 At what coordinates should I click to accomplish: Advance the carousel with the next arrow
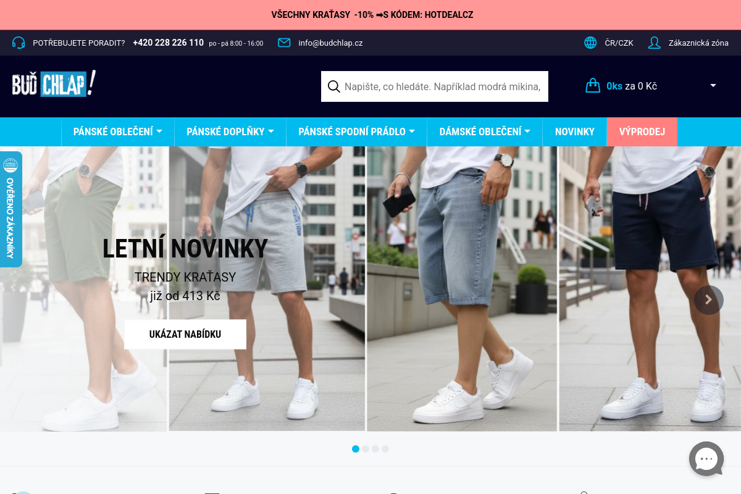pyautogui.click(x=709, y=300)
